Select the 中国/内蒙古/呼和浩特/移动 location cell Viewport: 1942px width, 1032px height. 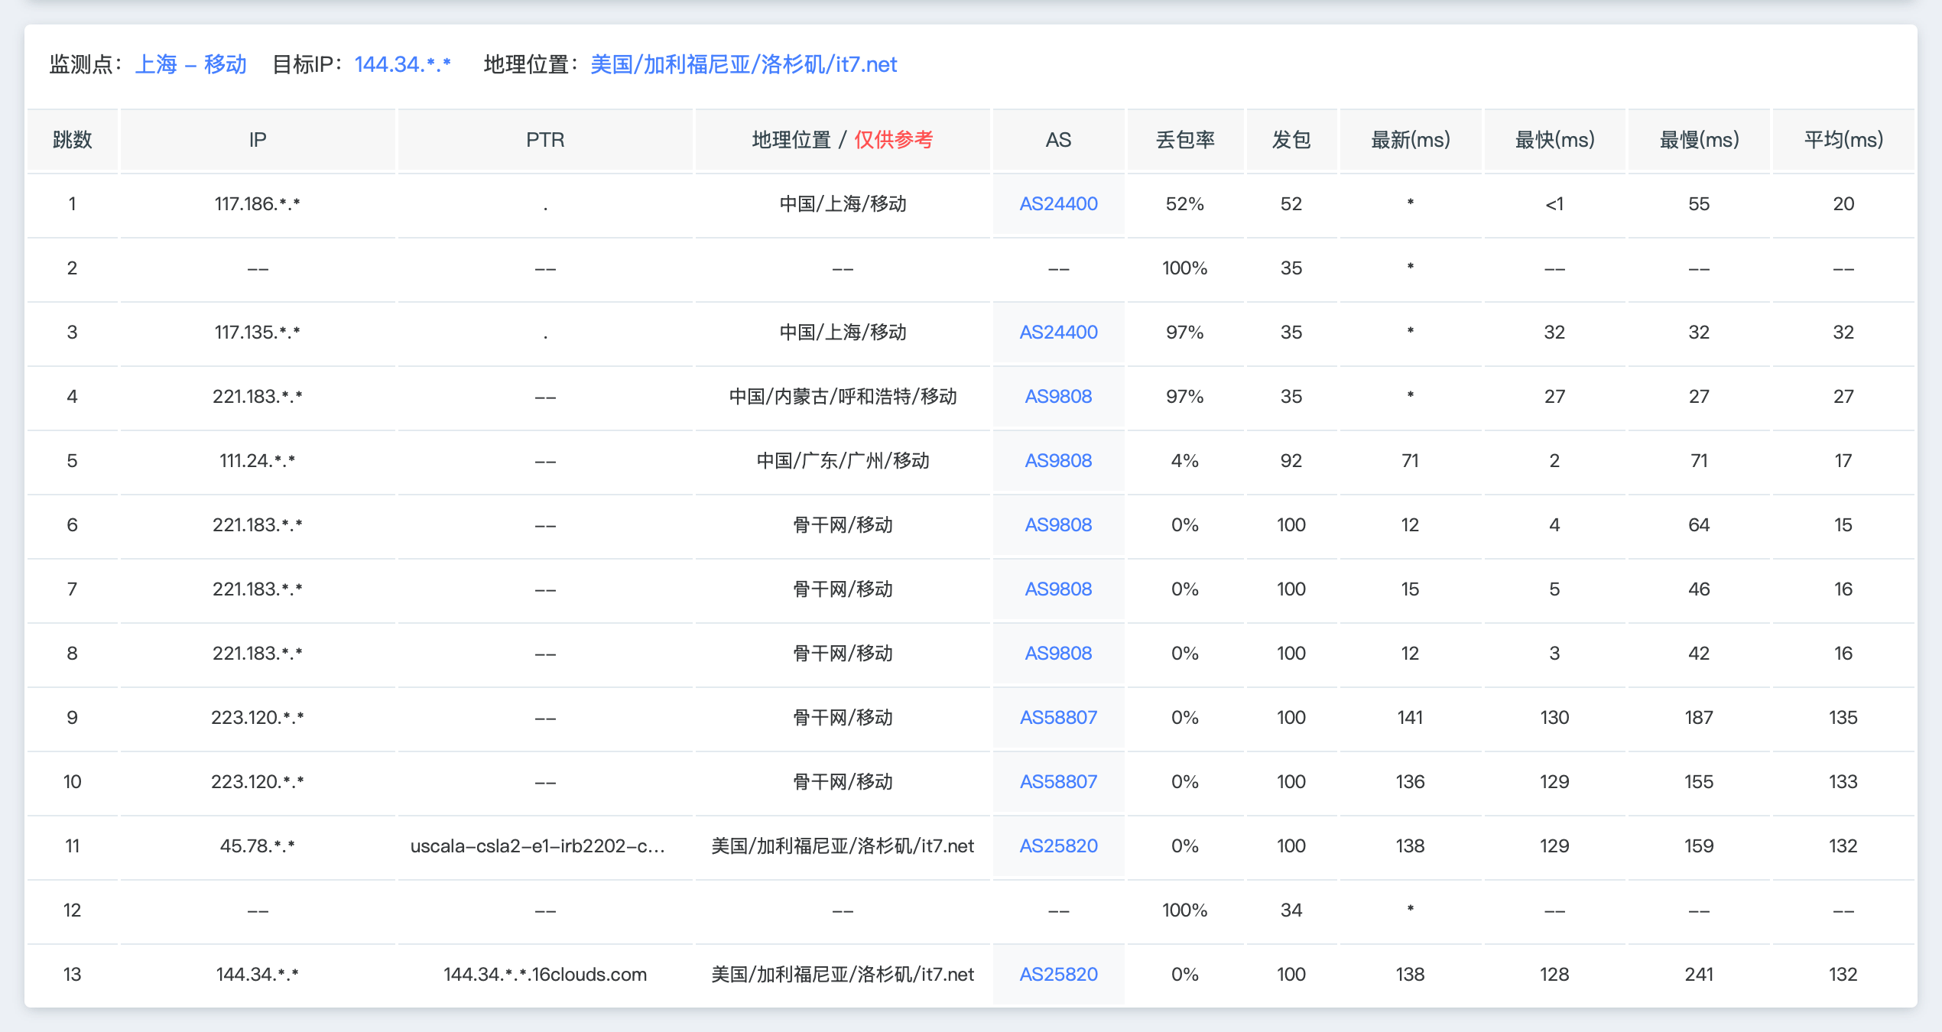[843, 397]
